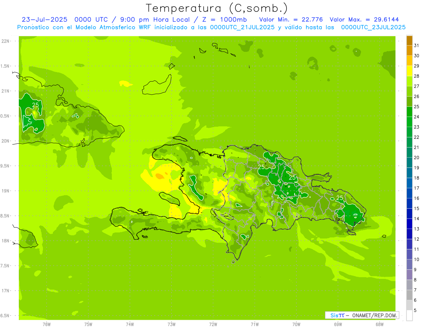The height and width of the screenshot is (329, 426).
Task: Click the colorbar value label "20"
Action: click(x=417, y=158)
